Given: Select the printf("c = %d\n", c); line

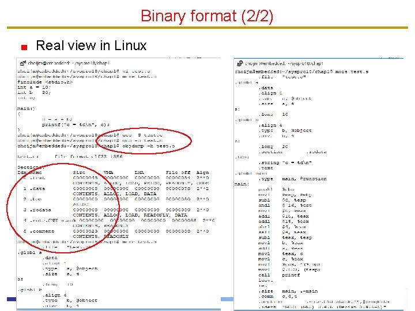Looking at the screenshot, I should 76,124.
